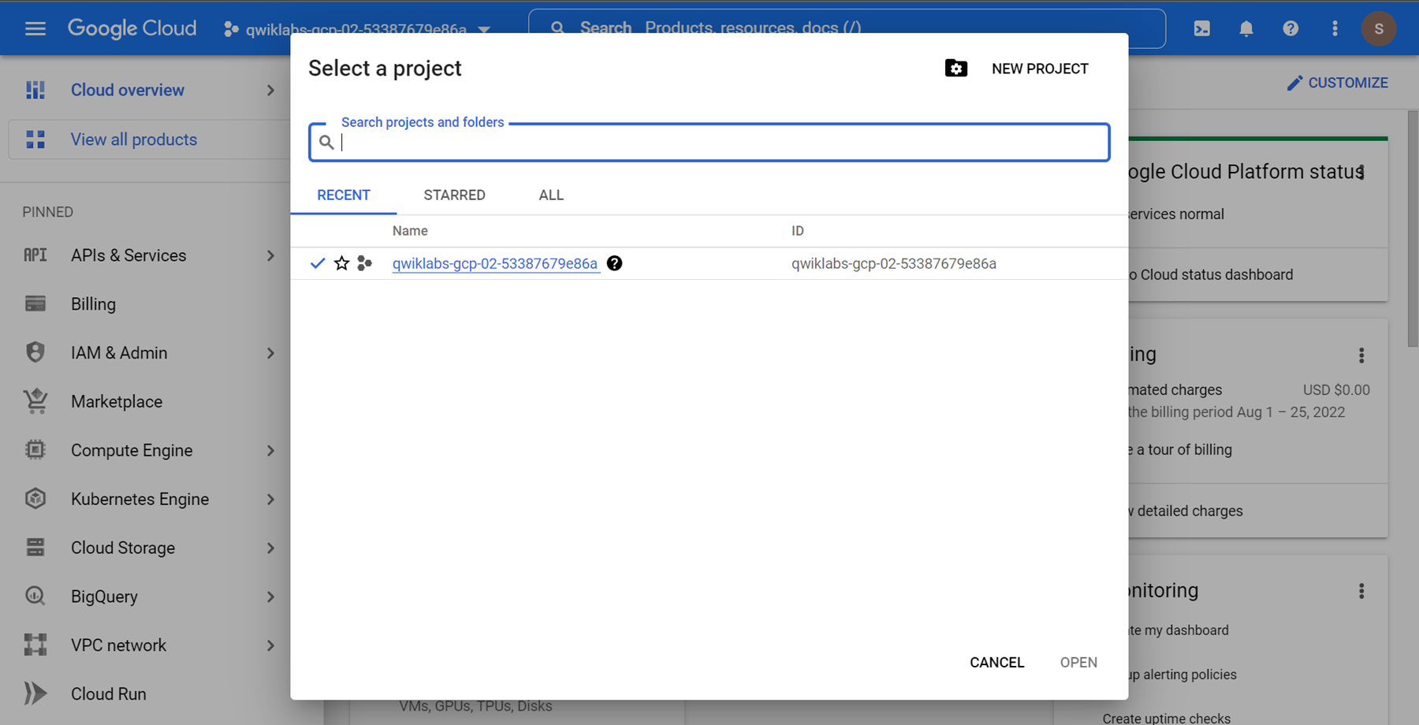The width and height of the screenshot is (1419, 725).
Task: Click the new project folder gear icon
Action: click(955, 69)
